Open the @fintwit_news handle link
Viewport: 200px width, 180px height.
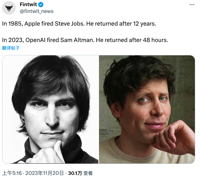tap(37, 11)
